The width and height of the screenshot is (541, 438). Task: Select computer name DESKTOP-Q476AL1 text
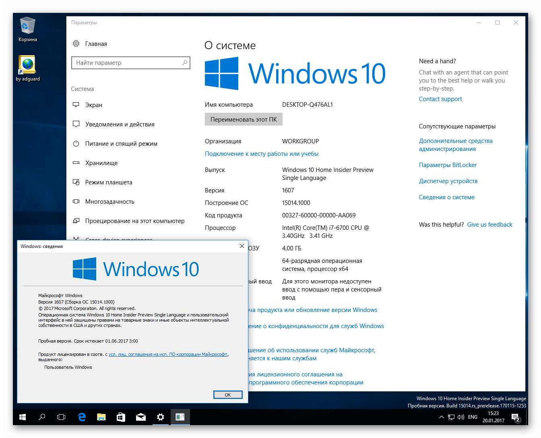click(308, 105)
